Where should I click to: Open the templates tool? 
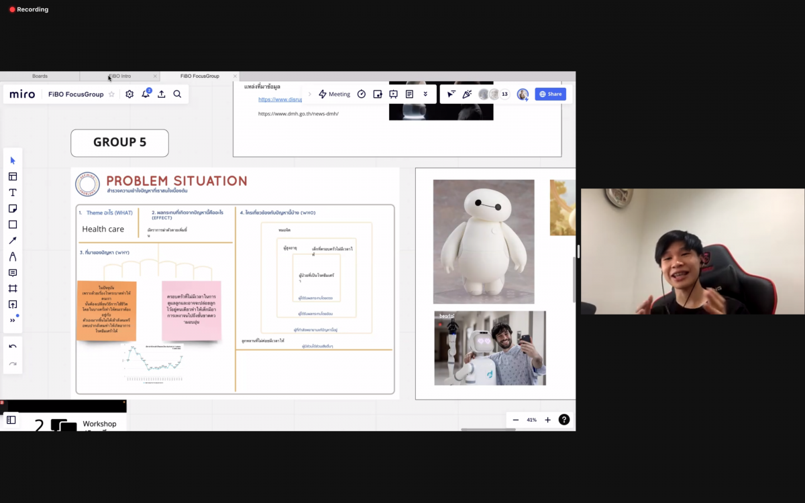12,176
